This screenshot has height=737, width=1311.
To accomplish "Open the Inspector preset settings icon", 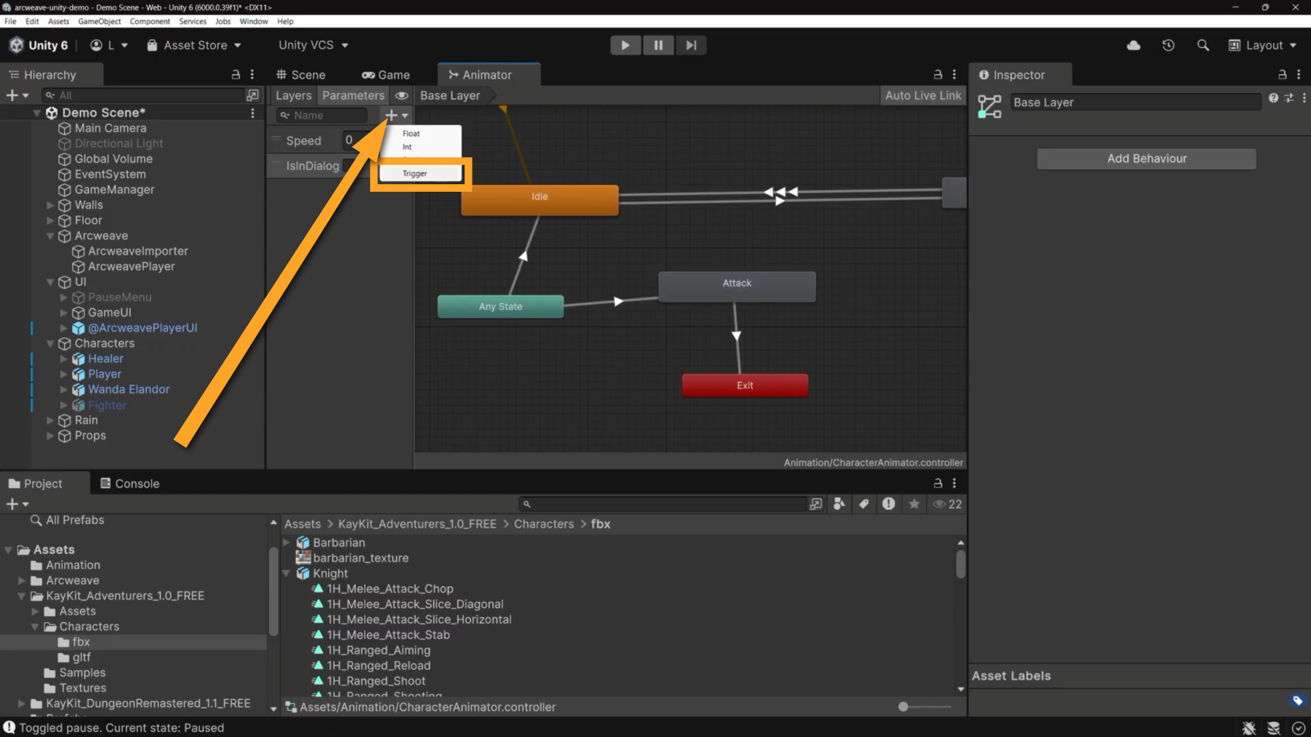I will 1289,98.
